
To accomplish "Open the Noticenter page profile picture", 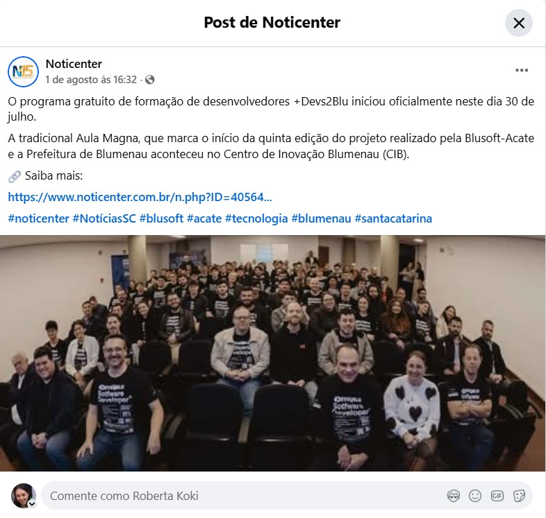I will point(23,71).
